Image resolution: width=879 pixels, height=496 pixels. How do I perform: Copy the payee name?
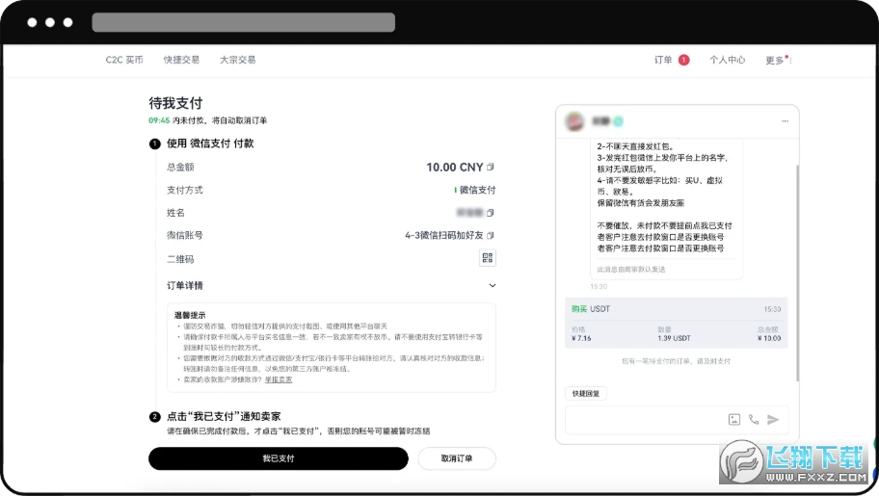click(x=491, y=213)
